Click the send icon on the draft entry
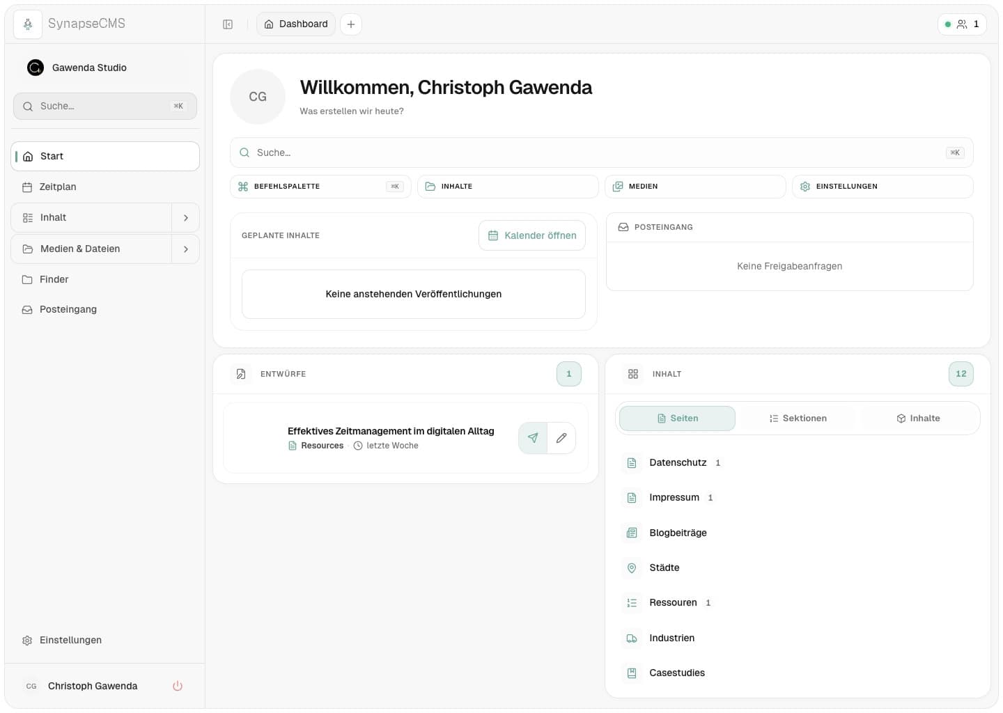The image size is (1003, 713). (x=533, y=438)
